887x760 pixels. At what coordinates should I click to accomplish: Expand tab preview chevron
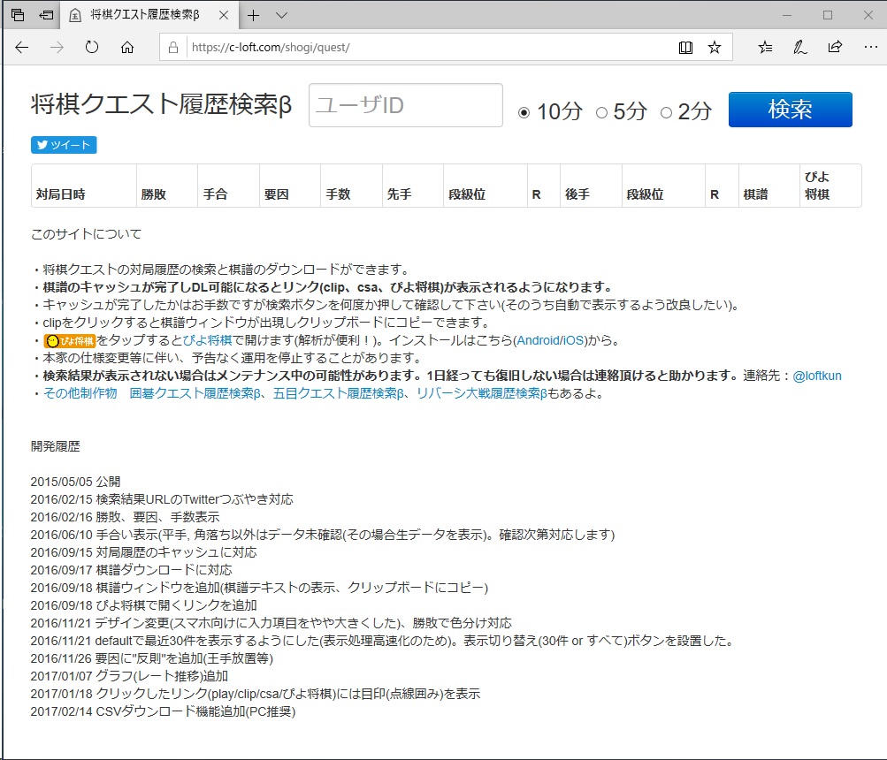point(282,15)
